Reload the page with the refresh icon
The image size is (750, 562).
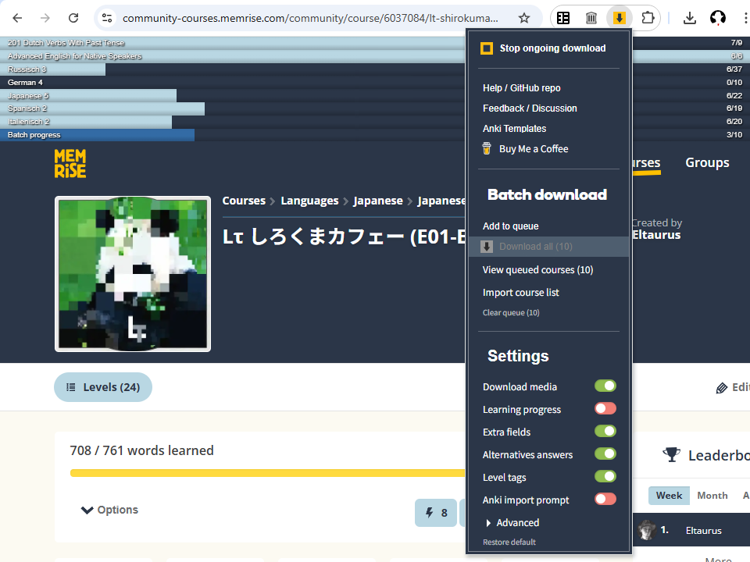click(x=73, y=18)
